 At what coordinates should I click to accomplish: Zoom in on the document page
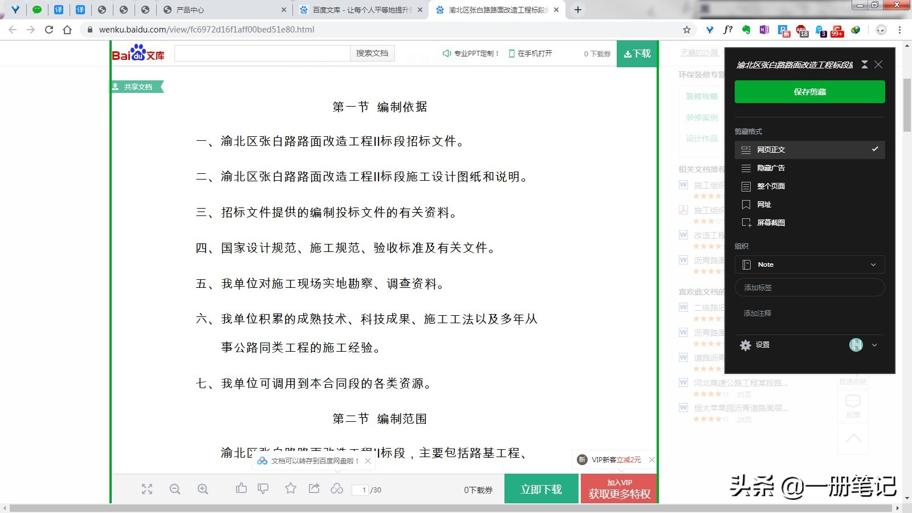coord(203,488)
